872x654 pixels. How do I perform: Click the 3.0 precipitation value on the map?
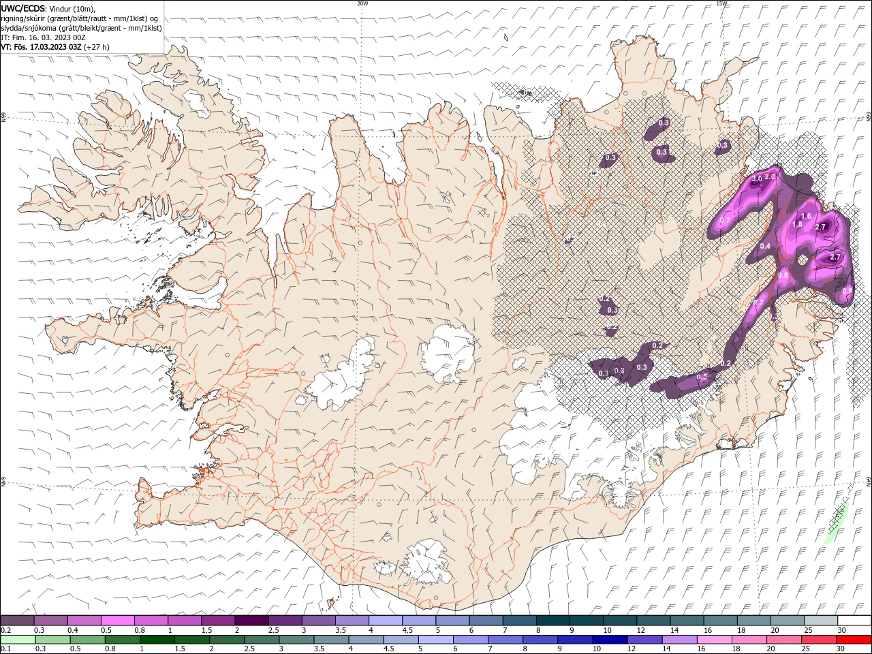click(x=757, y=178)
